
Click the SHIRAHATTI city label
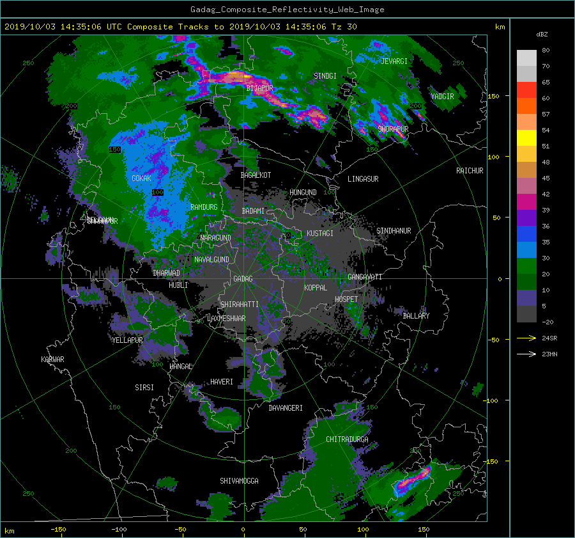240,305
